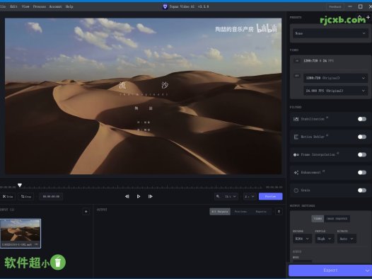
Task: Click the Motion Deblur filter icon
Action: (x=296, y=137)
